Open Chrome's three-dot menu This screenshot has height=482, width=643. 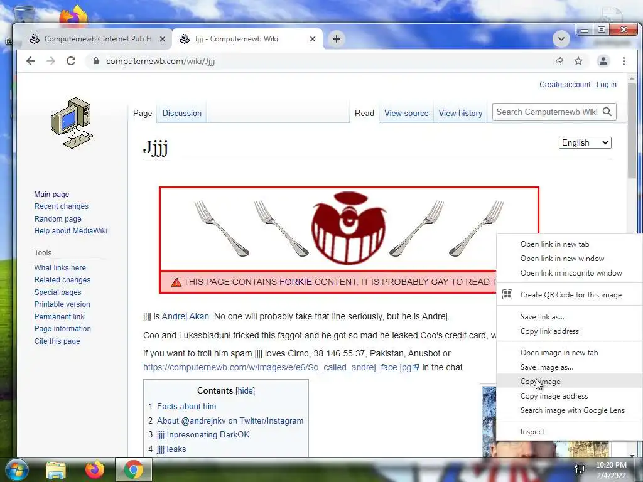tap(624, 61)
